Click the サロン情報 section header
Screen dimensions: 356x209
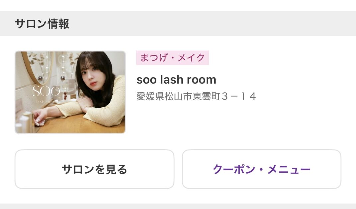[x=42, y=24]
